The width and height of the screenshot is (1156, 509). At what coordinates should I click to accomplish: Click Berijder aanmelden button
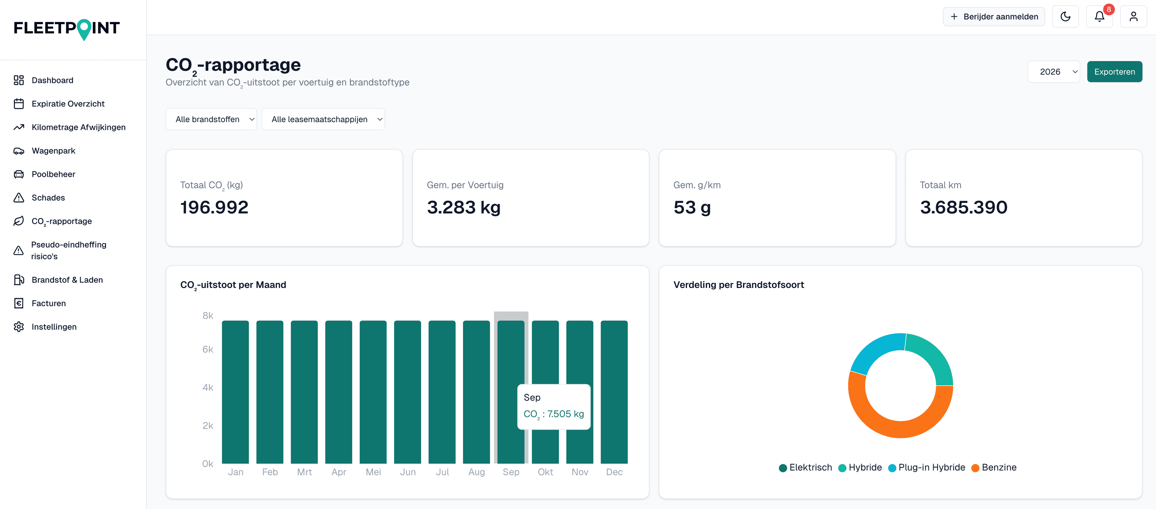pyautogui.click(x=993, y=17)
